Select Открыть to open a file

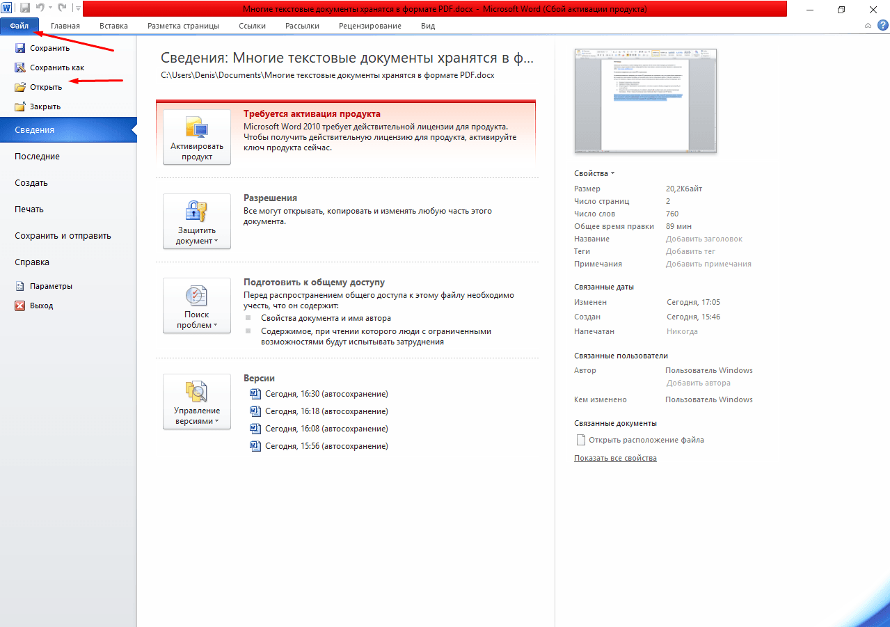(38, 87)
